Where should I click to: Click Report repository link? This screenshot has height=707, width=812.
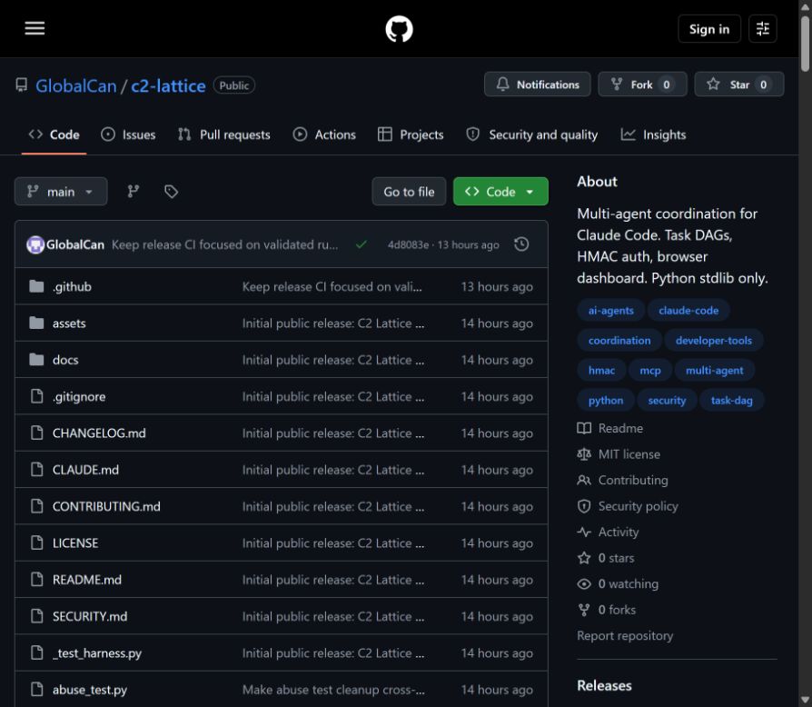(625, 635)
